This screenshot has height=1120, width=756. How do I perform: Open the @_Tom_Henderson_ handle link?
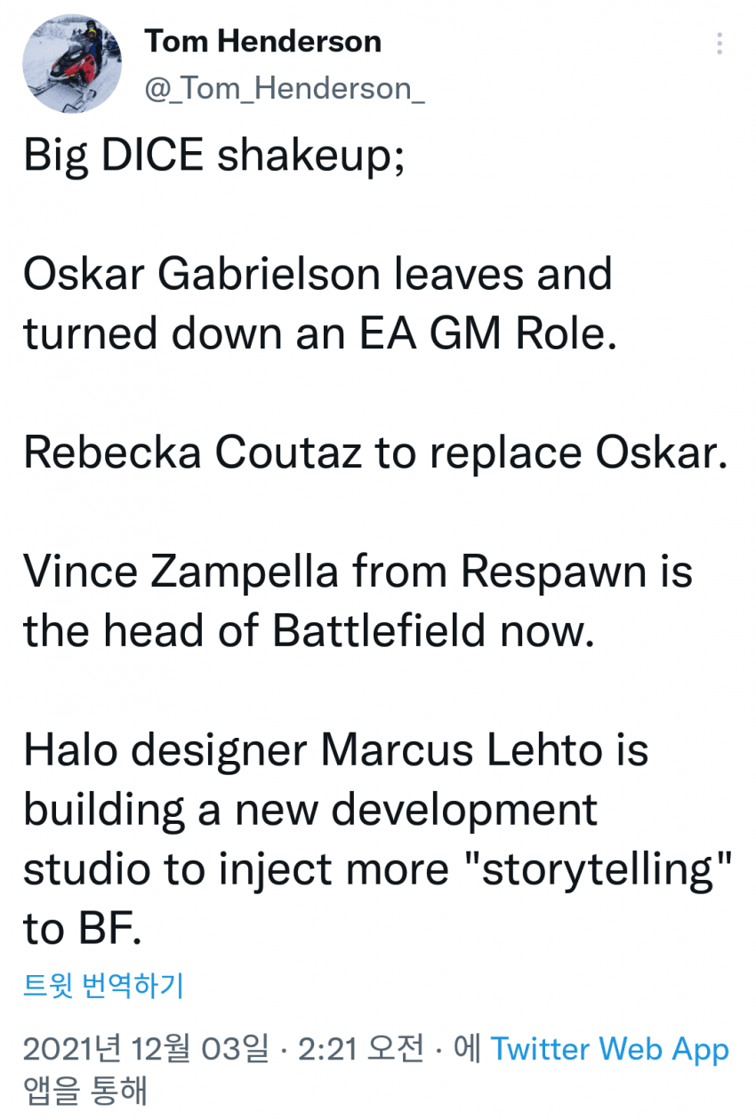284,88
